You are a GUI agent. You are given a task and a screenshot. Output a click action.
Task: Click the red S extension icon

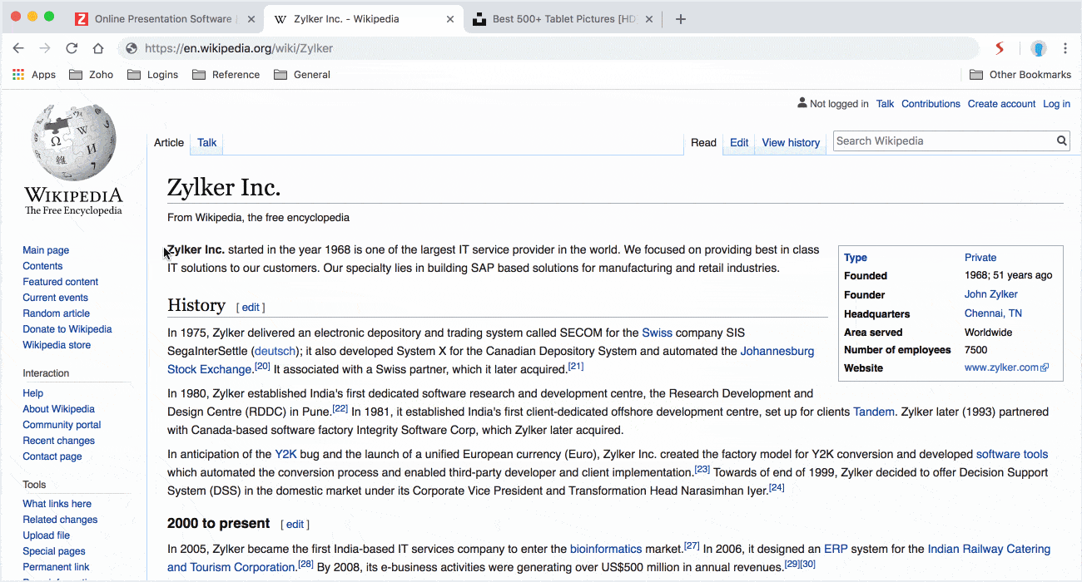(x=1000, y=48)
